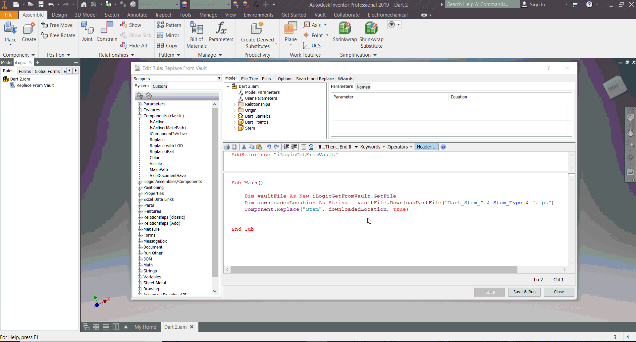The height and width of the screenshot is (342, 636).
Task: Click the Search Help & Commands field
Action: click(482, 4)
